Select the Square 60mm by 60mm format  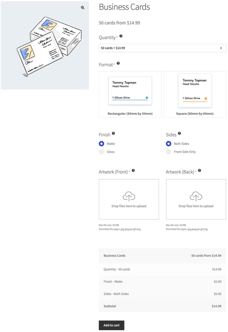195,94
